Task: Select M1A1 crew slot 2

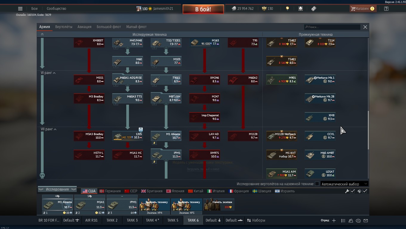Action: 90,205
